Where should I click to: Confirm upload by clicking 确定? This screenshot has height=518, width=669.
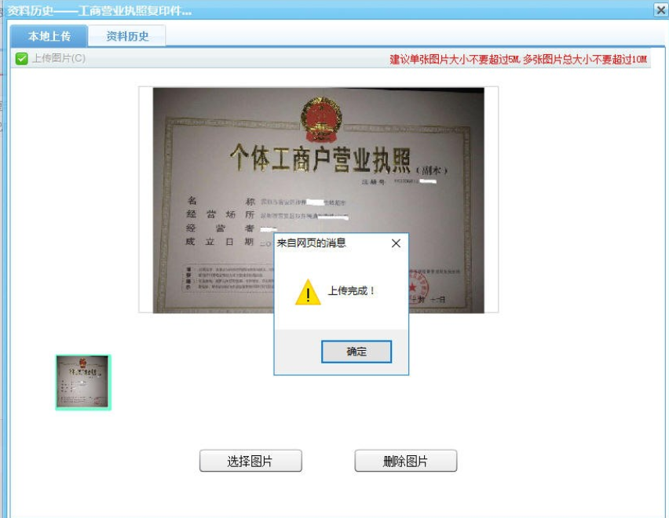tap(356, 351)
